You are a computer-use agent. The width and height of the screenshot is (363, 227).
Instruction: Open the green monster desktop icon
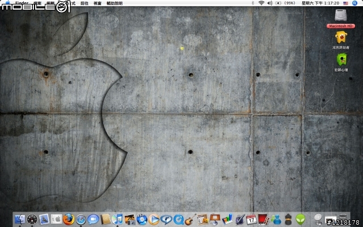341,60
